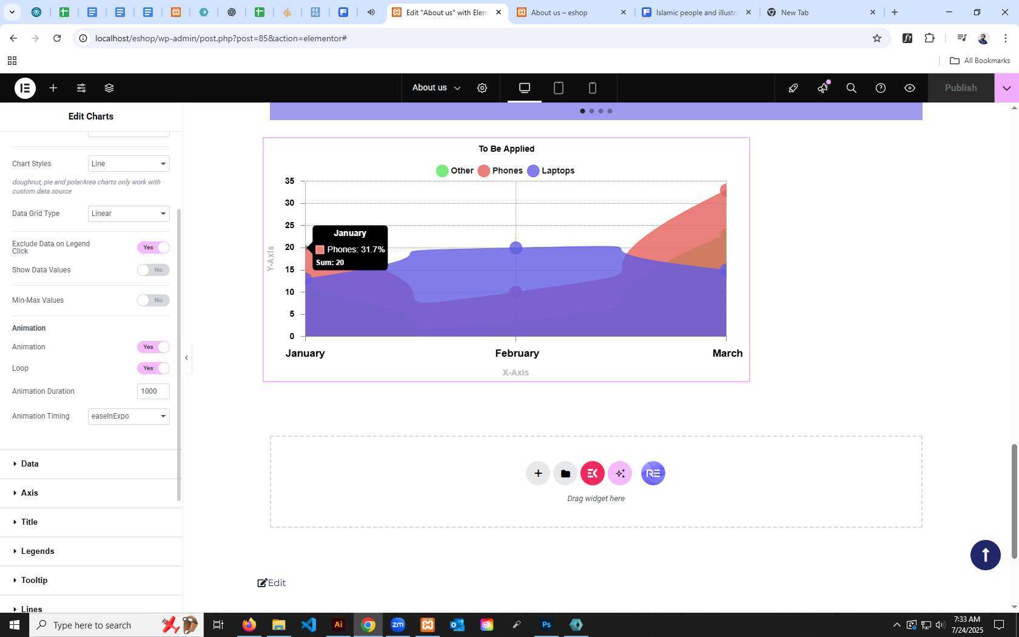Click the scroll to top arrow button
This screenshot has height=637, width=1019.
986,555
